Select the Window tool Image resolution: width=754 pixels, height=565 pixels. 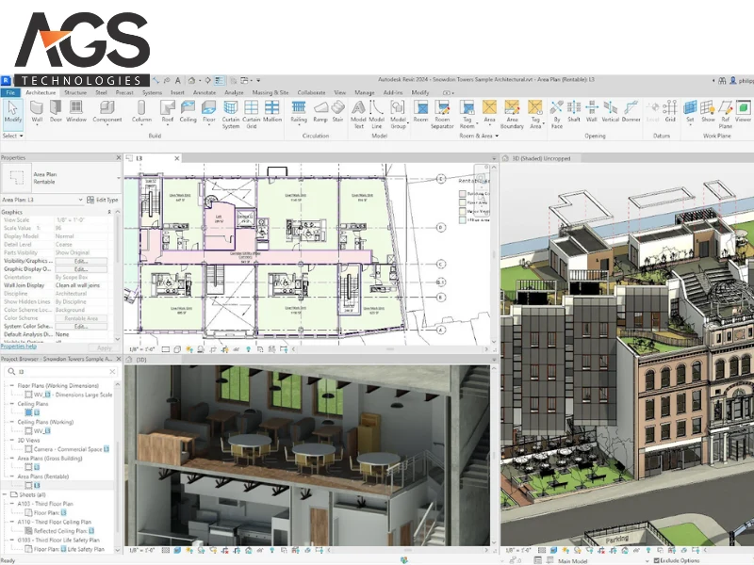pyautogui.click(x=76, y=113)
